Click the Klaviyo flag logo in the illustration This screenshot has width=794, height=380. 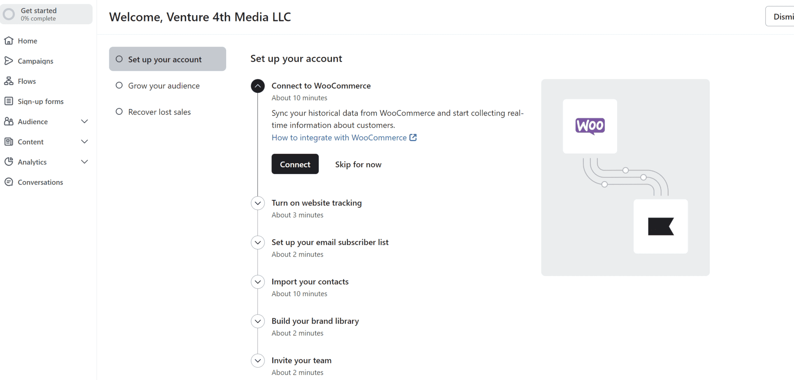pos(660,226)
